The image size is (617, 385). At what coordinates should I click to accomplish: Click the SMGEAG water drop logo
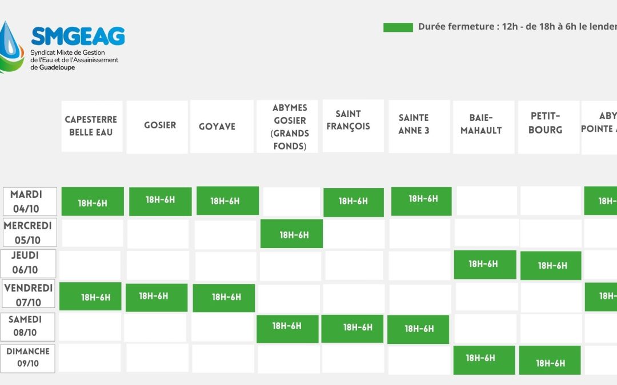[x=10, y=47]
